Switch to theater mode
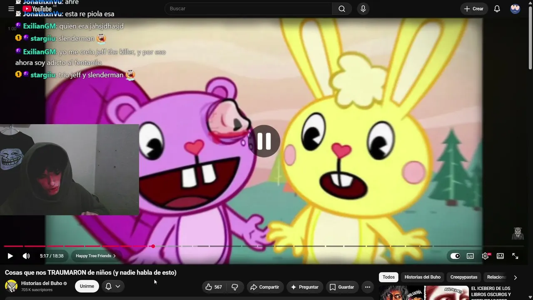This screenshot has width=533, height=300. pyautogui.click(x=500, y=256)
